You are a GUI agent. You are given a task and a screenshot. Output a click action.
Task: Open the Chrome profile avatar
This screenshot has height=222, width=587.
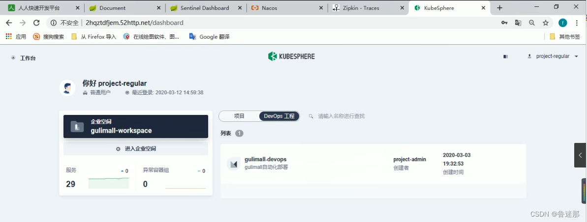click(563, 23)
